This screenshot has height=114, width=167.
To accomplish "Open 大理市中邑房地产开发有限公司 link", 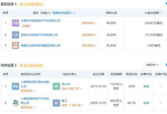I will coord(41,21).
